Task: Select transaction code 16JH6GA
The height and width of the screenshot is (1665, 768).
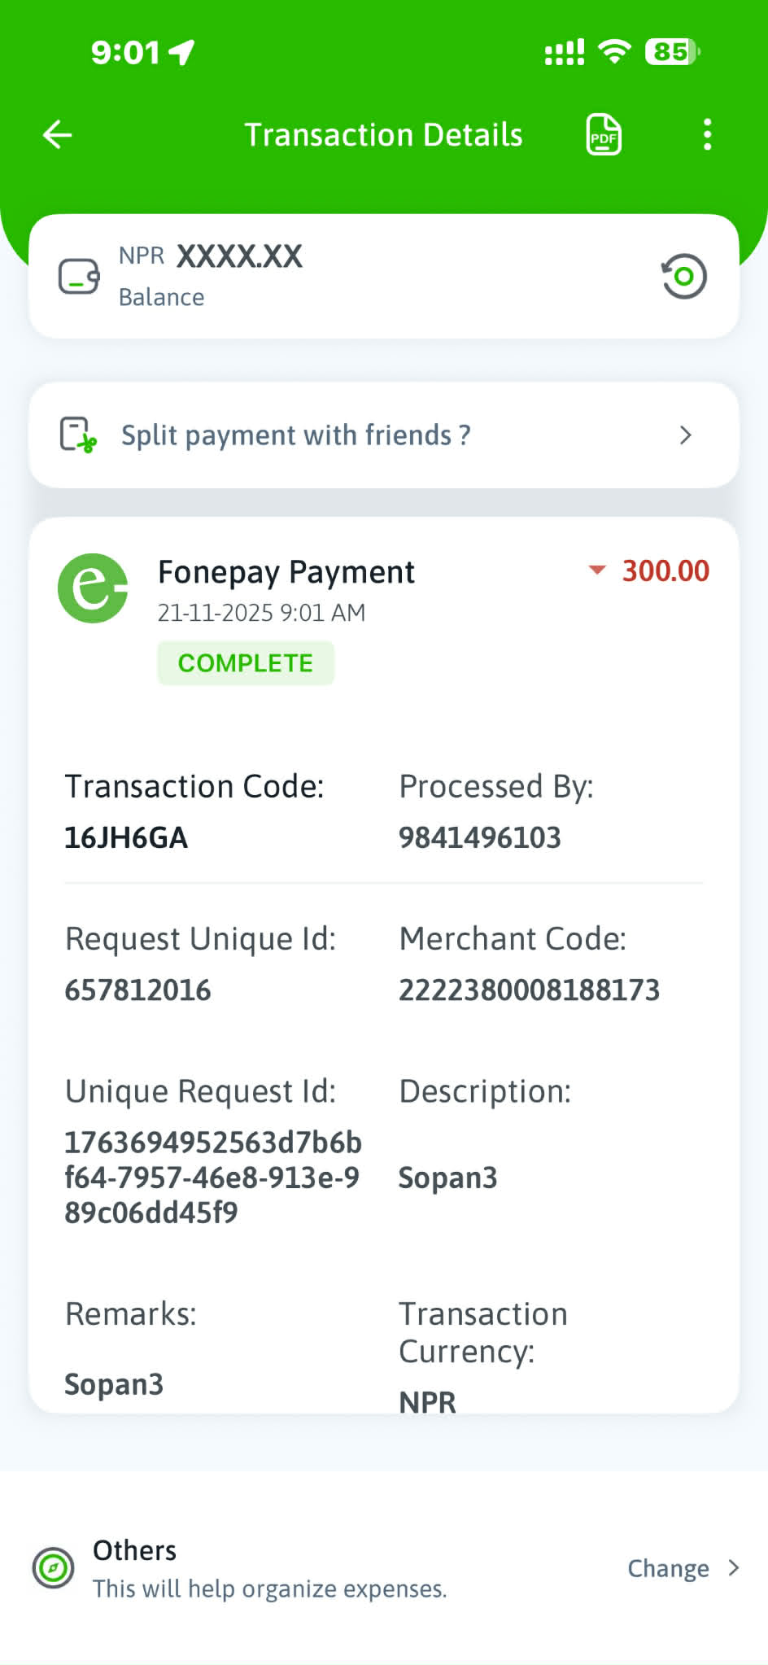Action: [x=126, y=837]
